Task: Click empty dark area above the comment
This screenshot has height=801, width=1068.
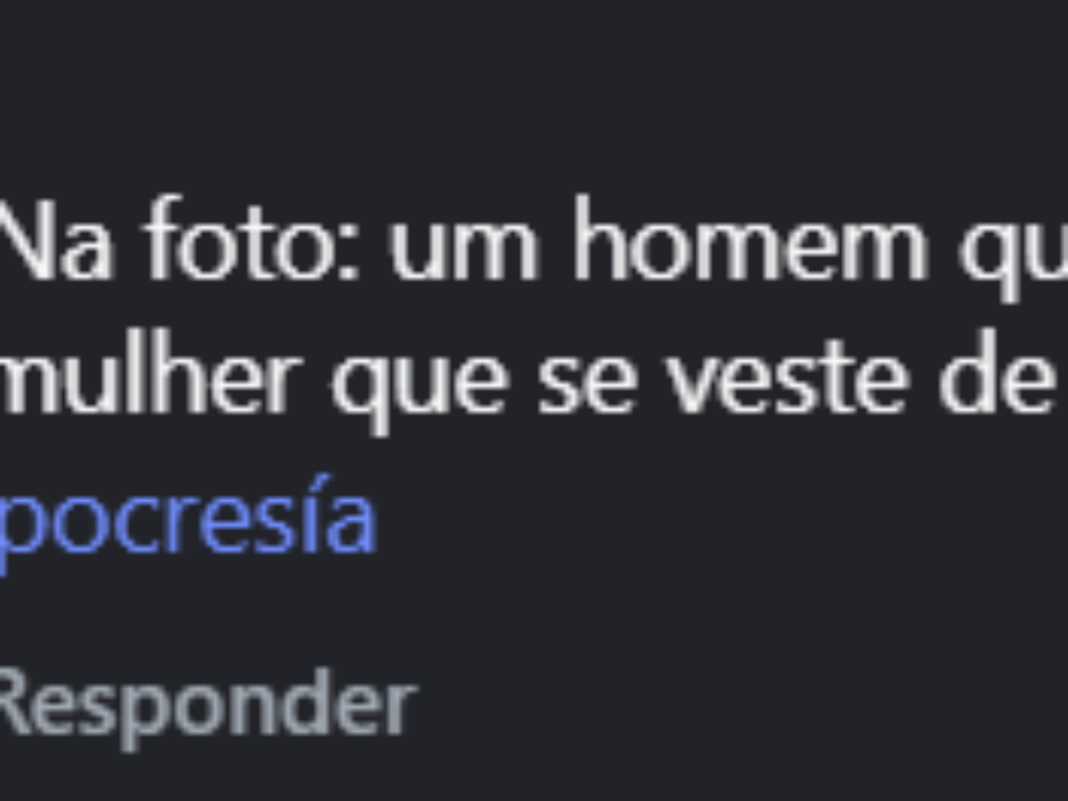Action: click(534, 89)
